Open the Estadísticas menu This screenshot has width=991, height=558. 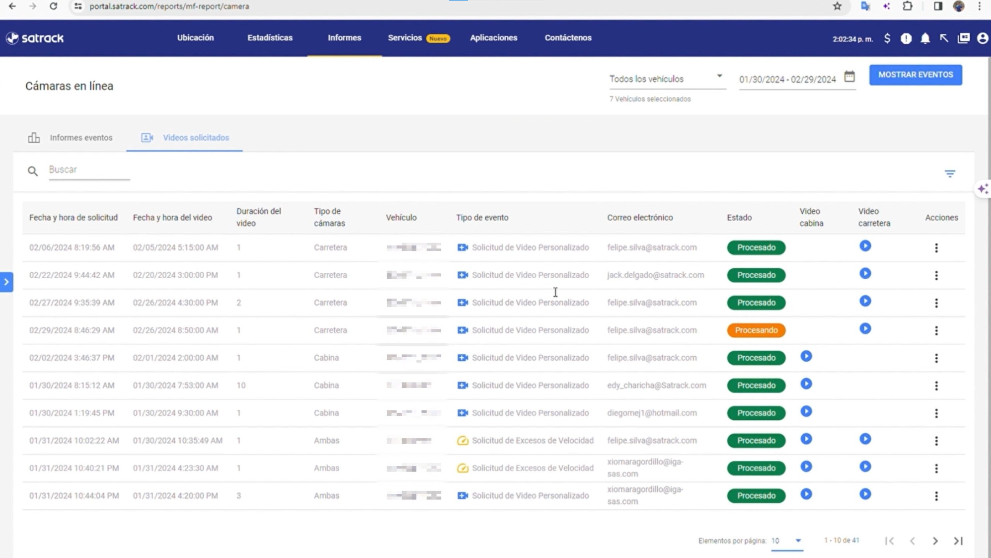pyautogui.click(x=270, y=38)
